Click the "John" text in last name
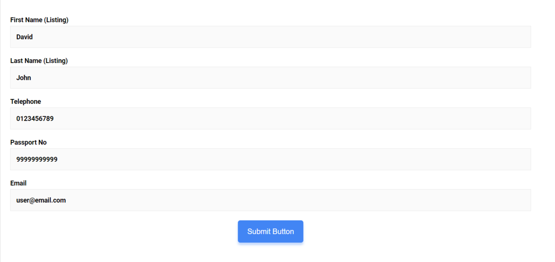Viewport: 555px width, 262px height. pos(24,78)
